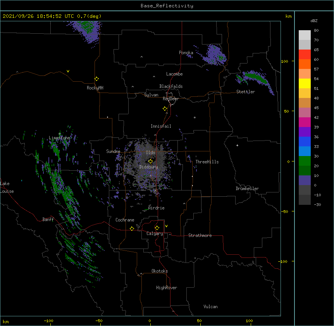Click the Okotoks town label
The image size is (334, 326).
click(160, 271)
